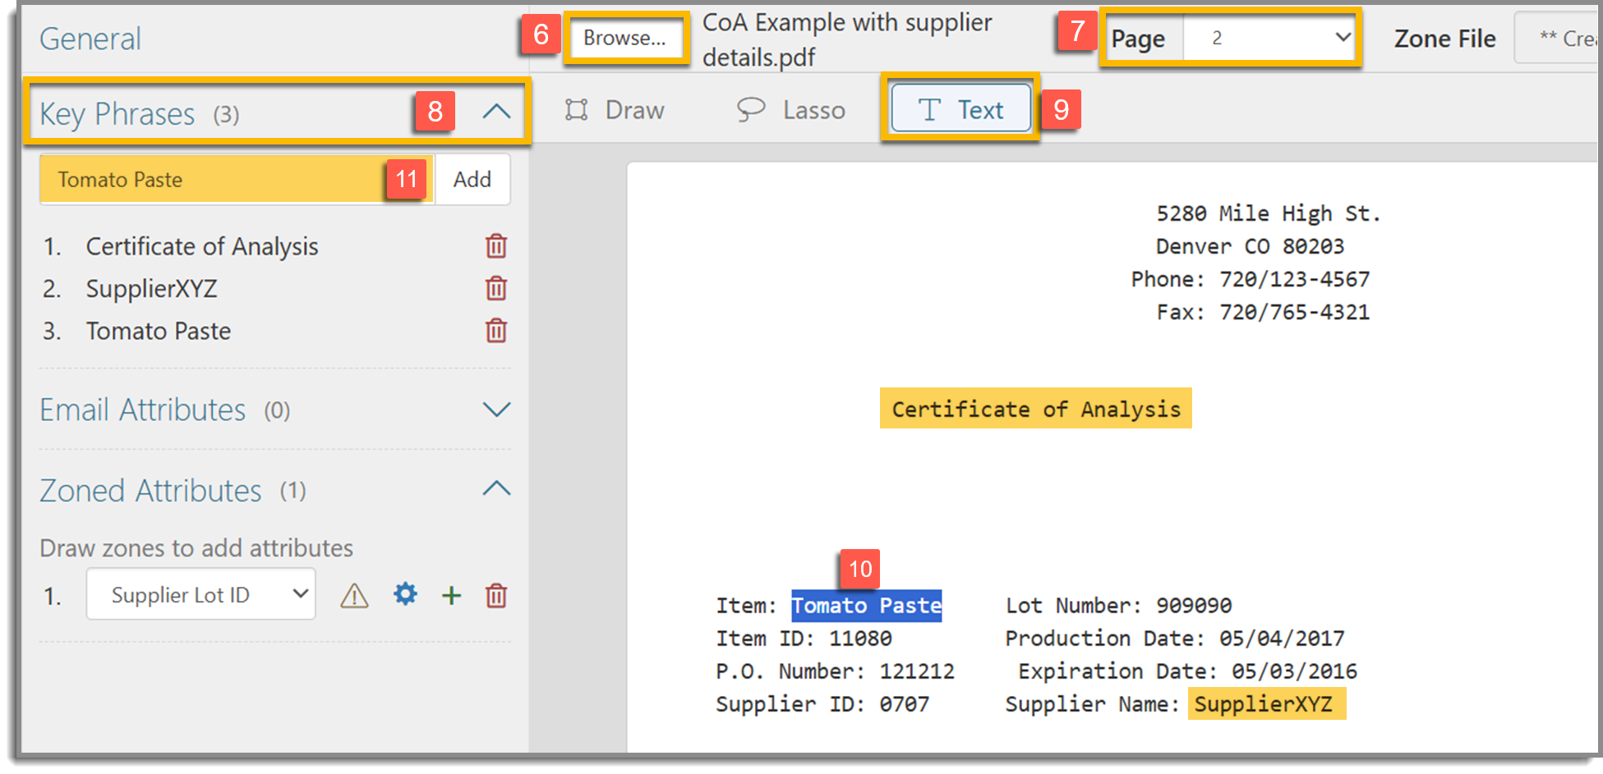Activate the Text selection tool

pyautogui.click(x=960, y=108)
